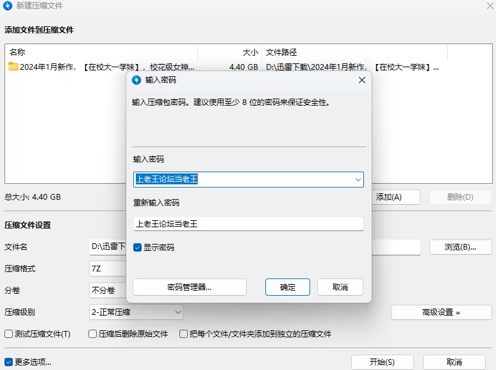The width and height of the screenshot is (496, 370).
Task: Open the 压缩级别 dropdown showing 2-正常压缩
Action: [136, 312]
